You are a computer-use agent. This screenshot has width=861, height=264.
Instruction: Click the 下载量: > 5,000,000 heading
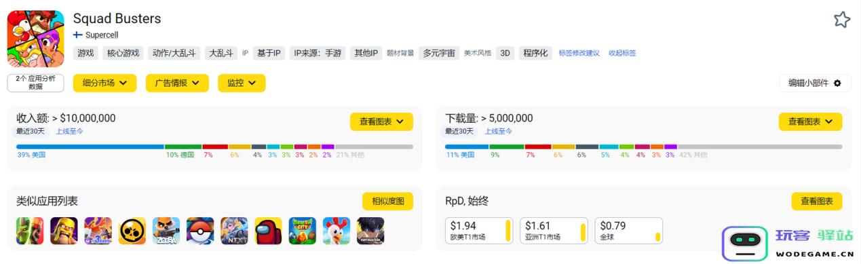489,118
